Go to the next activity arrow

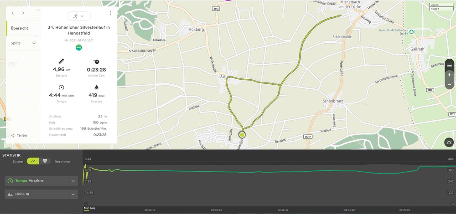[x=23, y=14]
